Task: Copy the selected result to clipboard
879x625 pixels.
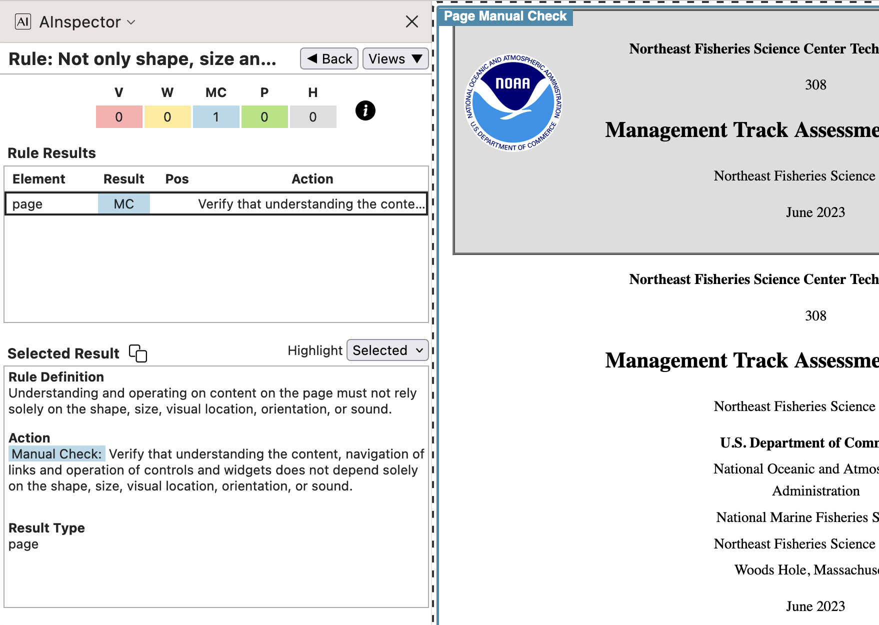Action: (138, 353)
